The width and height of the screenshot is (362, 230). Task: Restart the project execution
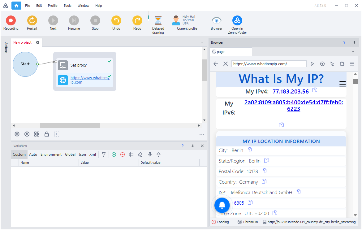[x=32, y=23]
